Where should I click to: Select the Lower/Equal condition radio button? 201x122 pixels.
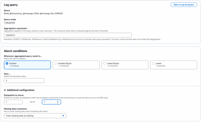105,64
